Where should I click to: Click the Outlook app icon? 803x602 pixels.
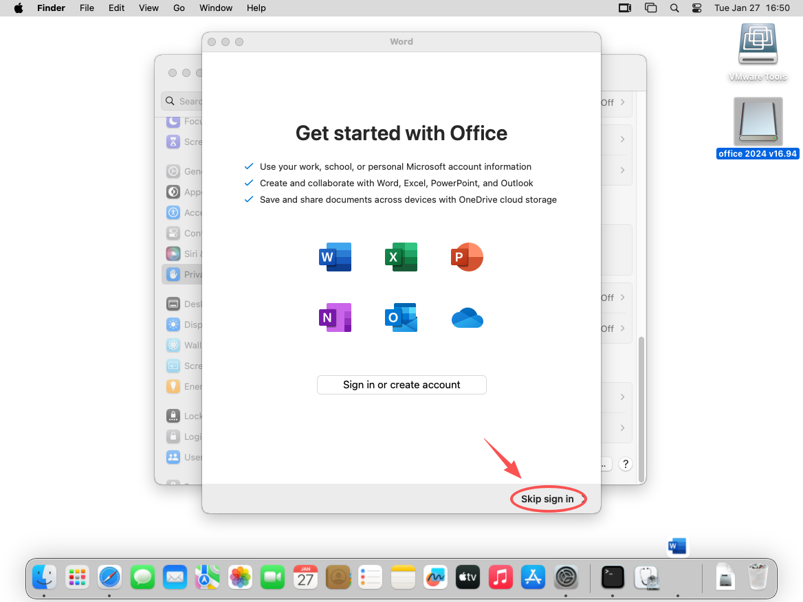tap(401, 317)
